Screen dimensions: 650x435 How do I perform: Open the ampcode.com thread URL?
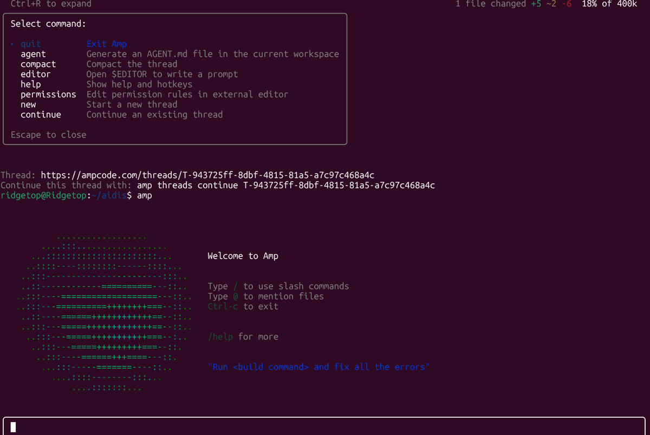(207, 175)
